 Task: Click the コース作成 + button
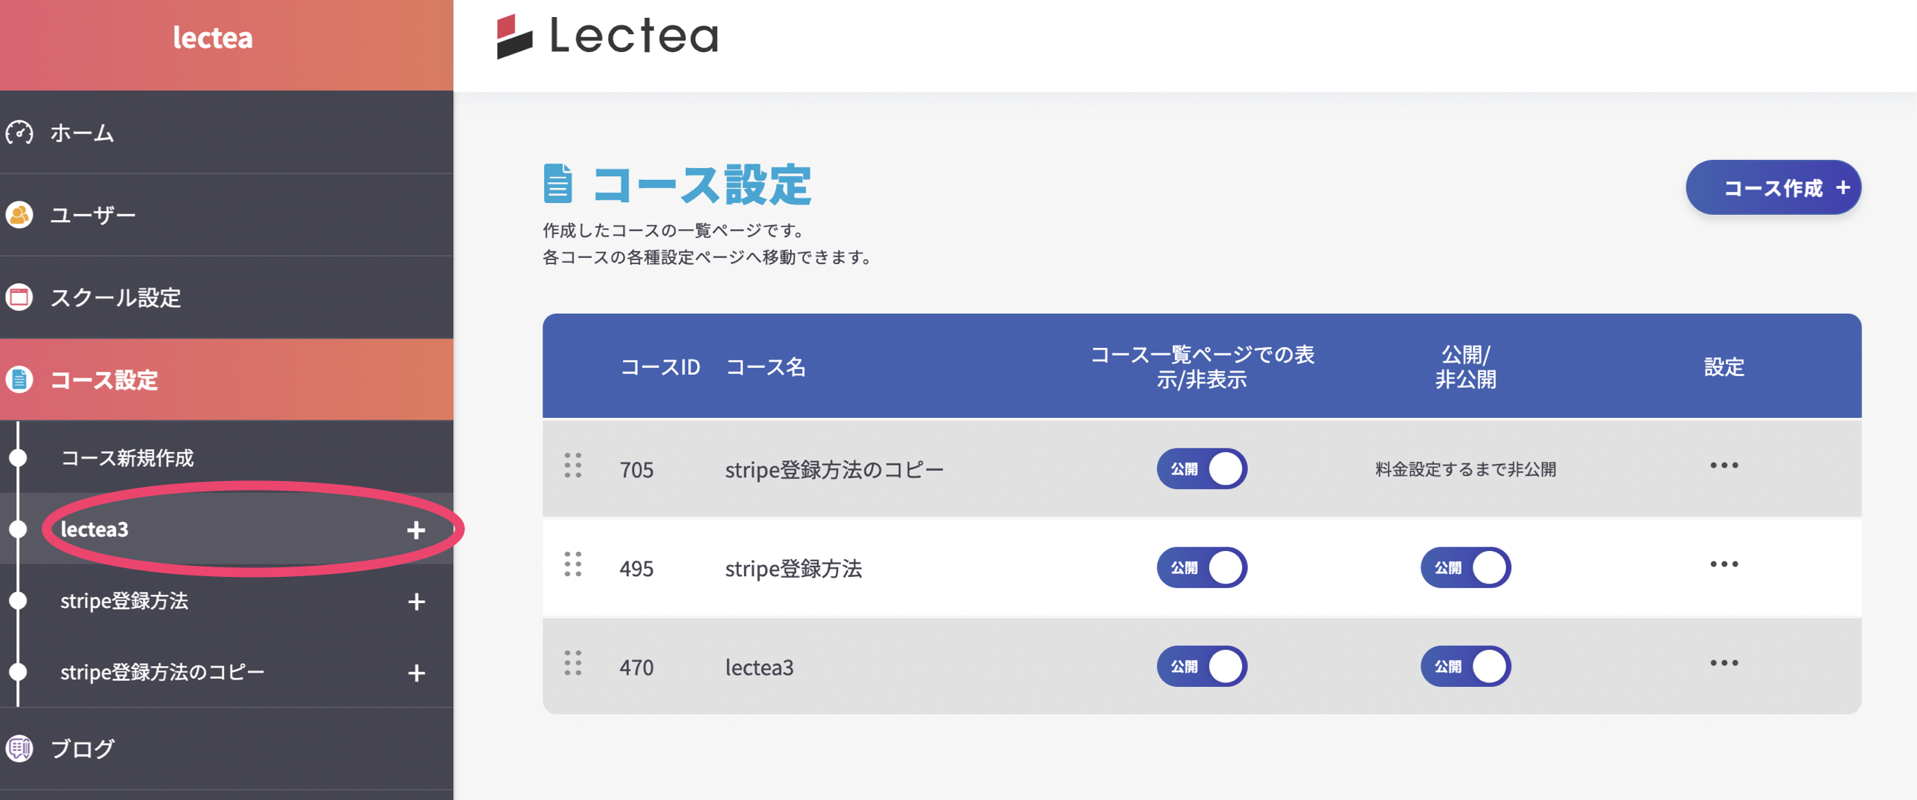(x=1773, y=188)
